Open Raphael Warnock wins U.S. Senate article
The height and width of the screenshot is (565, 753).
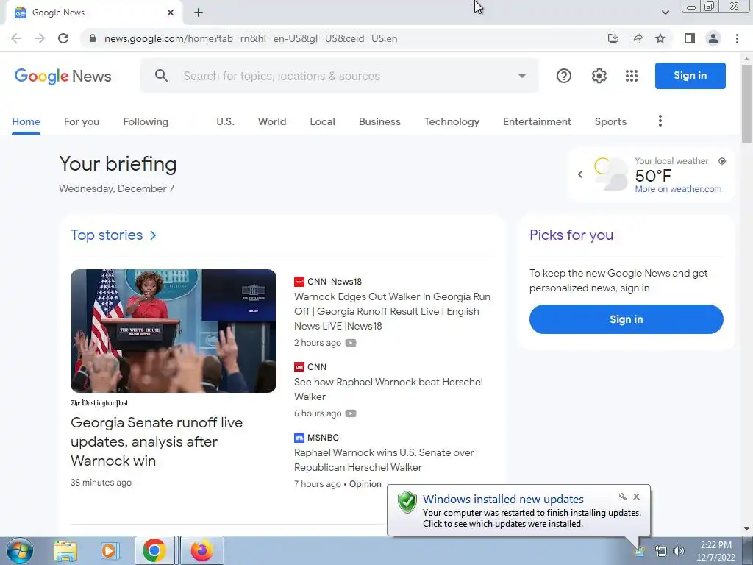click(384, 460)
